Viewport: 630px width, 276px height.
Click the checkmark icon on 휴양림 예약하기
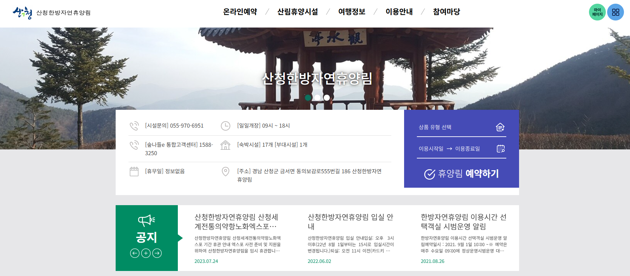click(429, 174)
